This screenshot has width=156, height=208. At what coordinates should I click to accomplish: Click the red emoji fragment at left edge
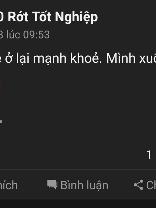tap(0, 86)
